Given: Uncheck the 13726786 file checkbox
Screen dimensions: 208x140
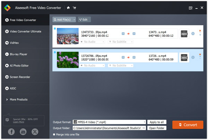Looking at the screenshot, I should point(55,52).
